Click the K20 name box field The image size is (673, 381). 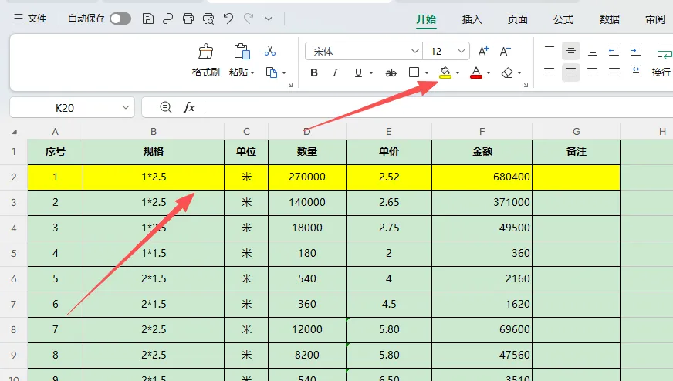pyautogui.click(x=64, y=108)
